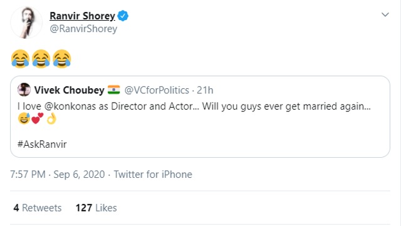
Task: Click the two hearts emoji
Action: tap(38, 118)
